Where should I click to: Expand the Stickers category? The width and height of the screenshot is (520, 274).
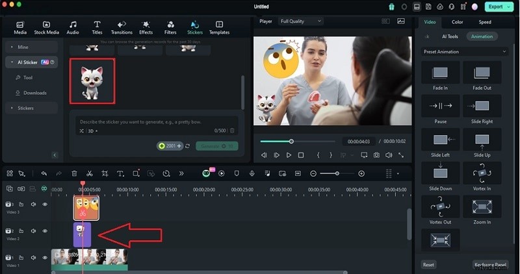click(x=31, y=108)
